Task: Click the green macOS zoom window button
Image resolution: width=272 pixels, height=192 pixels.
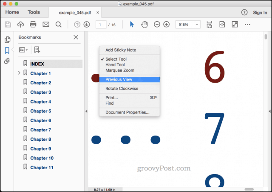Action: point(17,4)
